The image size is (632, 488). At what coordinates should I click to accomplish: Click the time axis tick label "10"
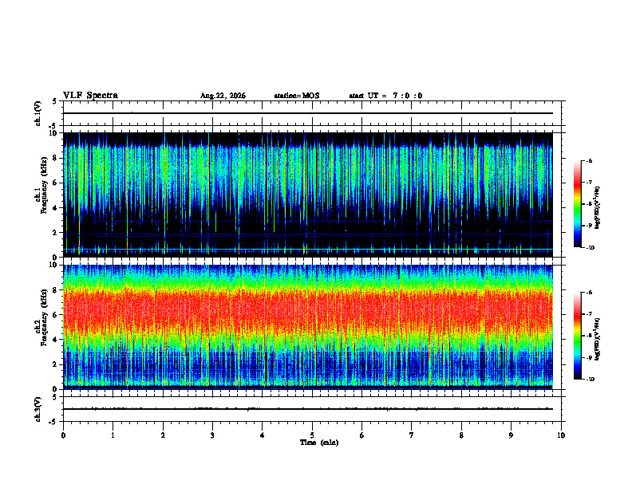[561, 435]
